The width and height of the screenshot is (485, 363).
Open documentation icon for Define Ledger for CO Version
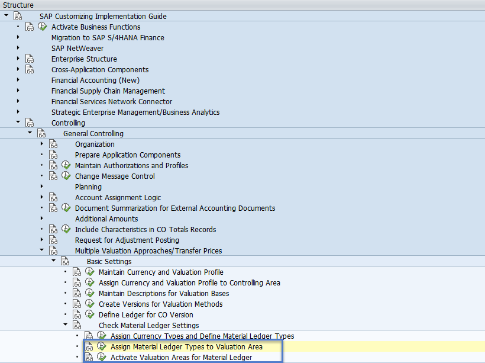[77, 314]
